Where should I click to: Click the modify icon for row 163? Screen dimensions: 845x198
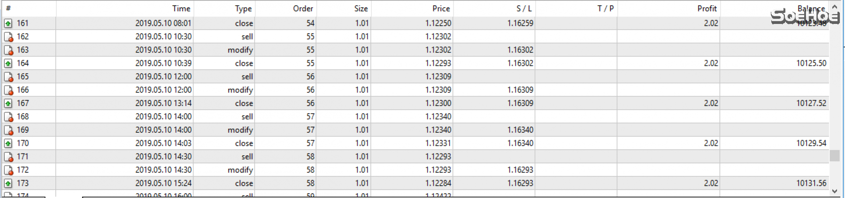point(8,50)
